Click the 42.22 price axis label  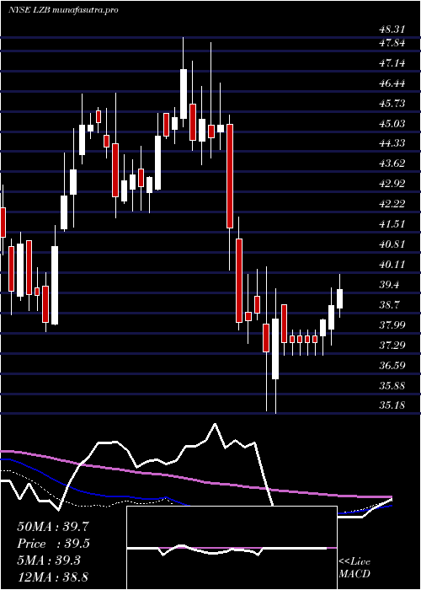[x=392, y=204]
